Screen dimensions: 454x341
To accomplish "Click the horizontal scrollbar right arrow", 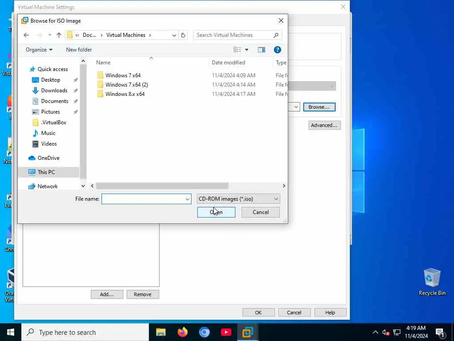I will [284, 186].
